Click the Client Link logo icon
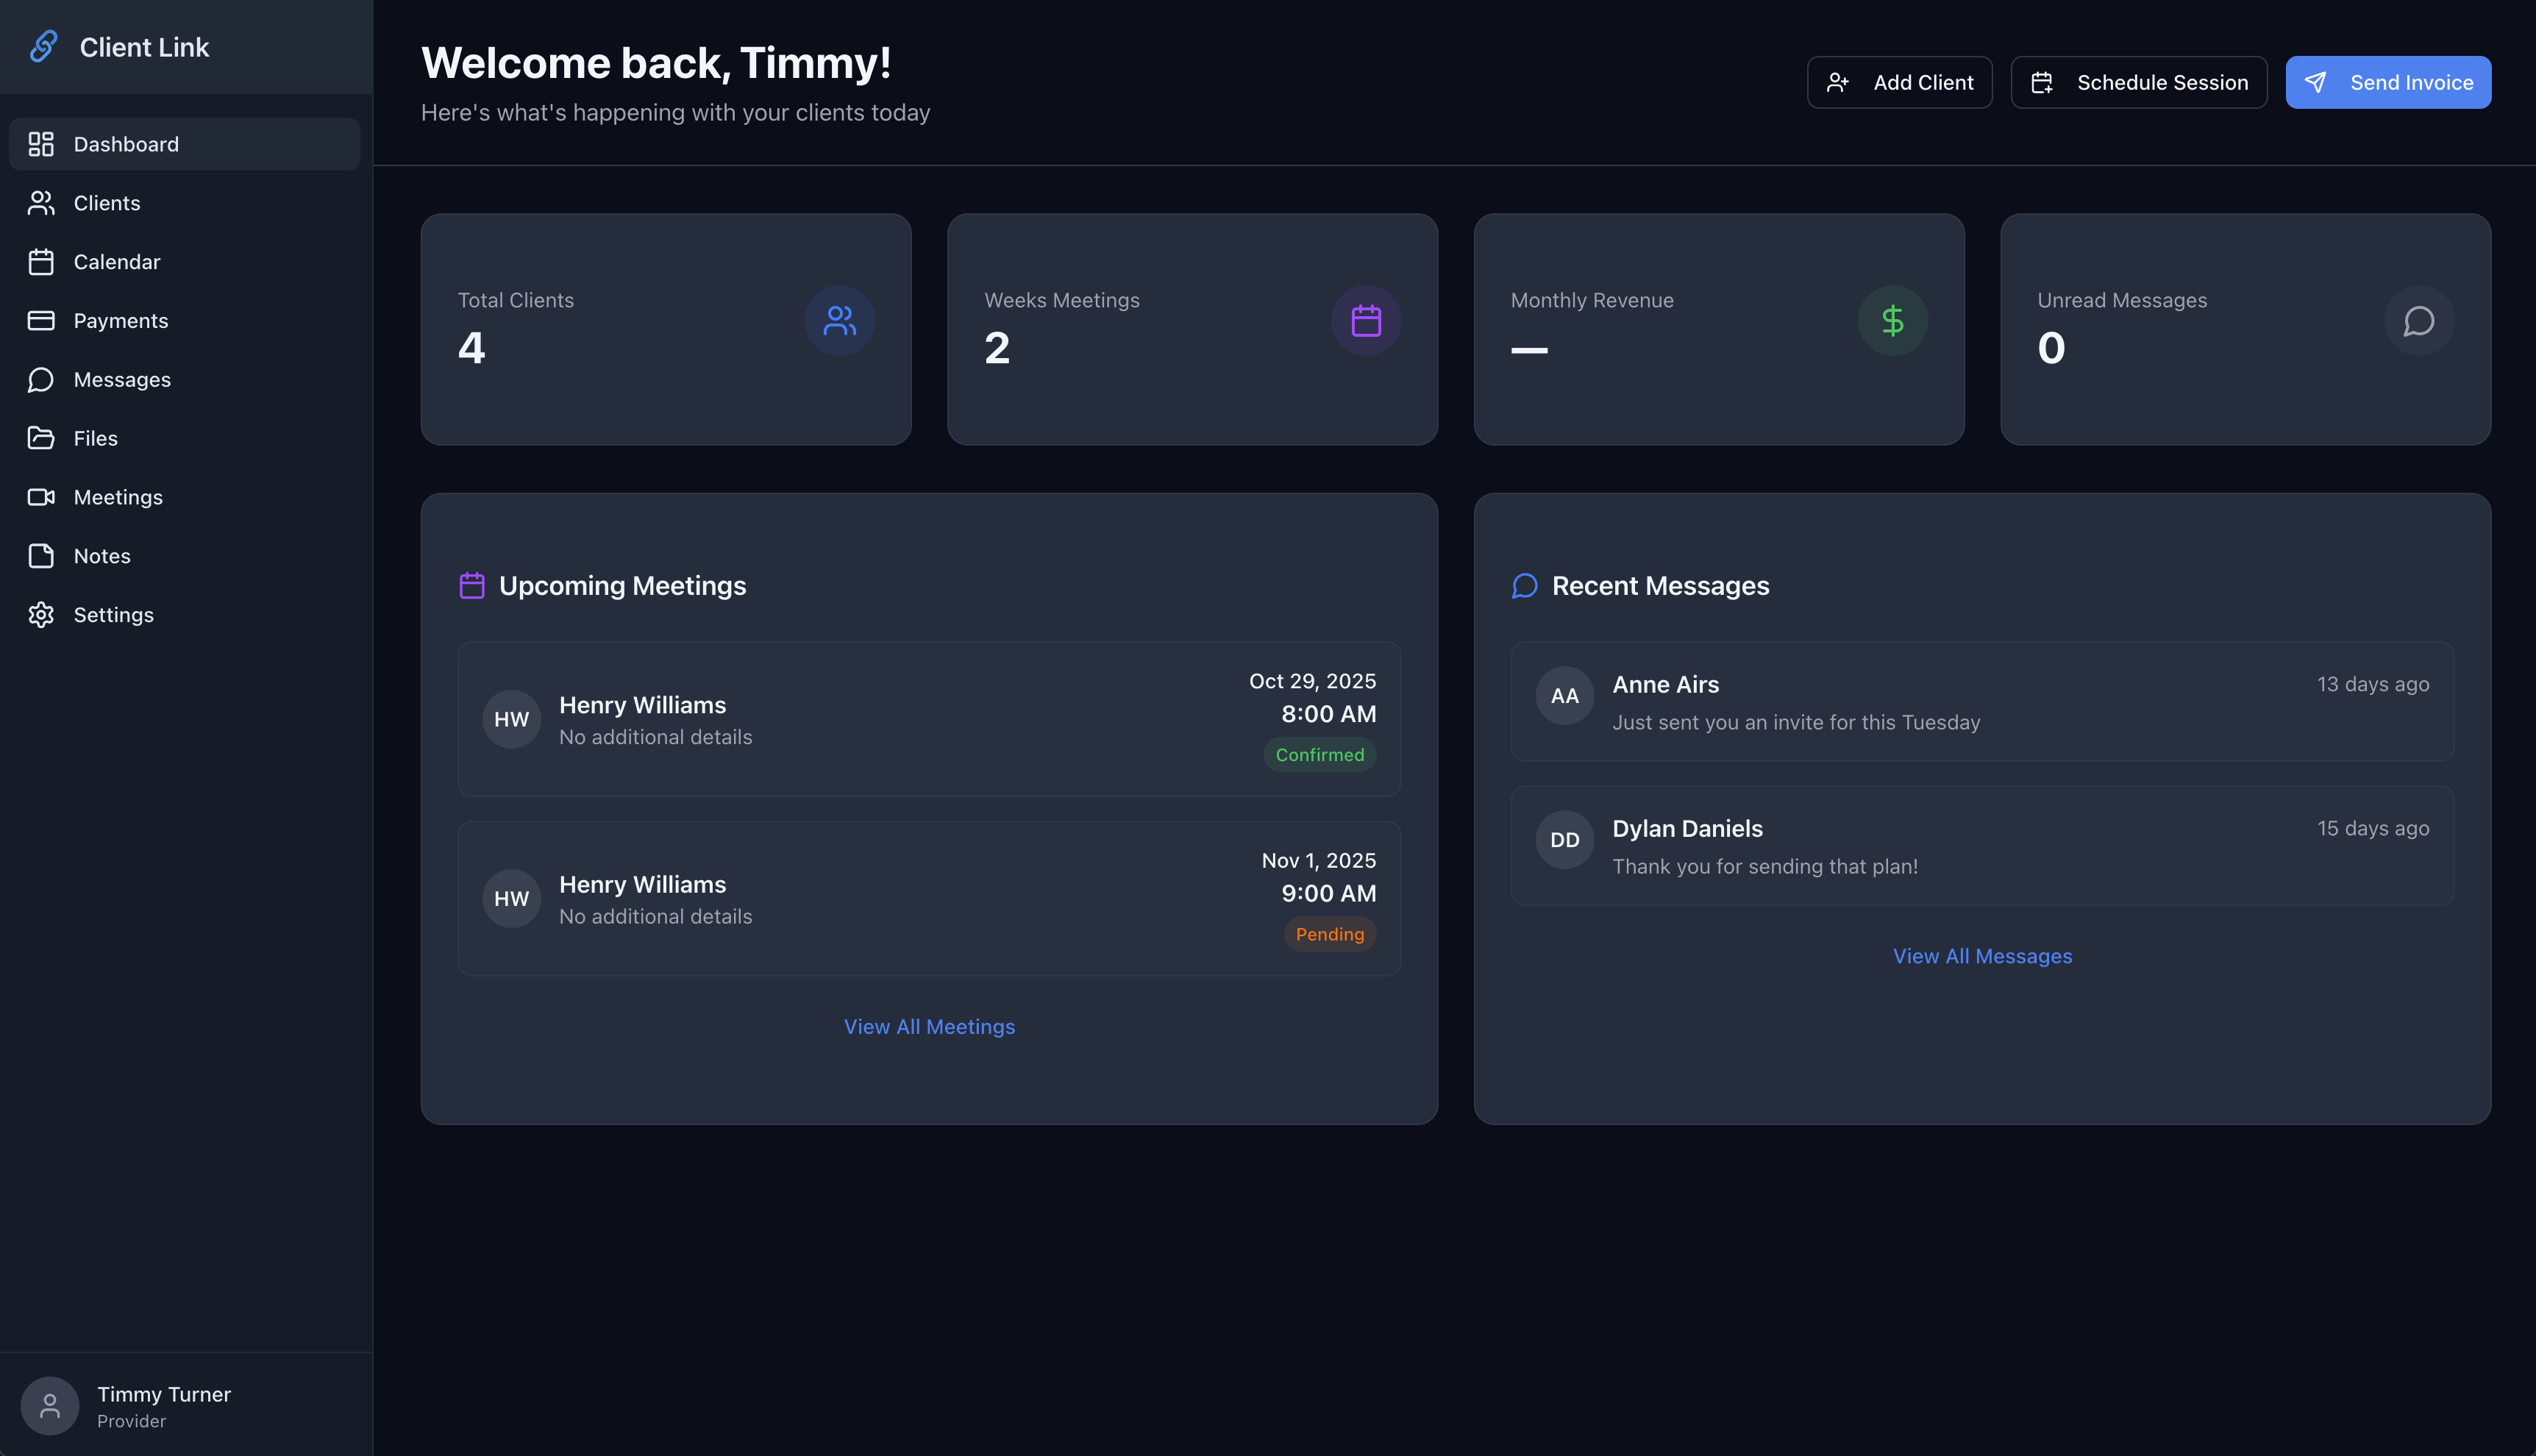This screenshot has height=1456, width=2536. pos(44,46)
